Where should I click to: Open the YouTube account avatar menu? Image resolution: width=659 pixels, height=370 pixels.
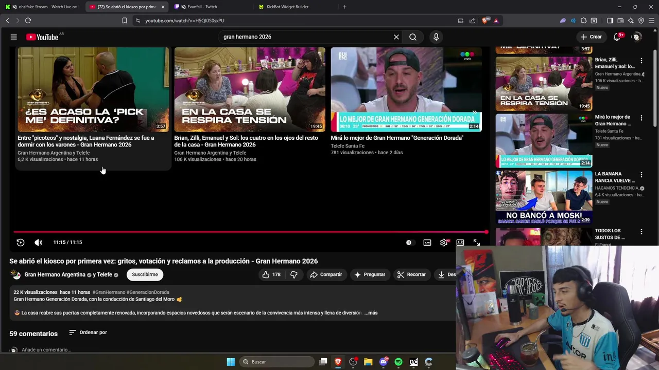[637, 37]
